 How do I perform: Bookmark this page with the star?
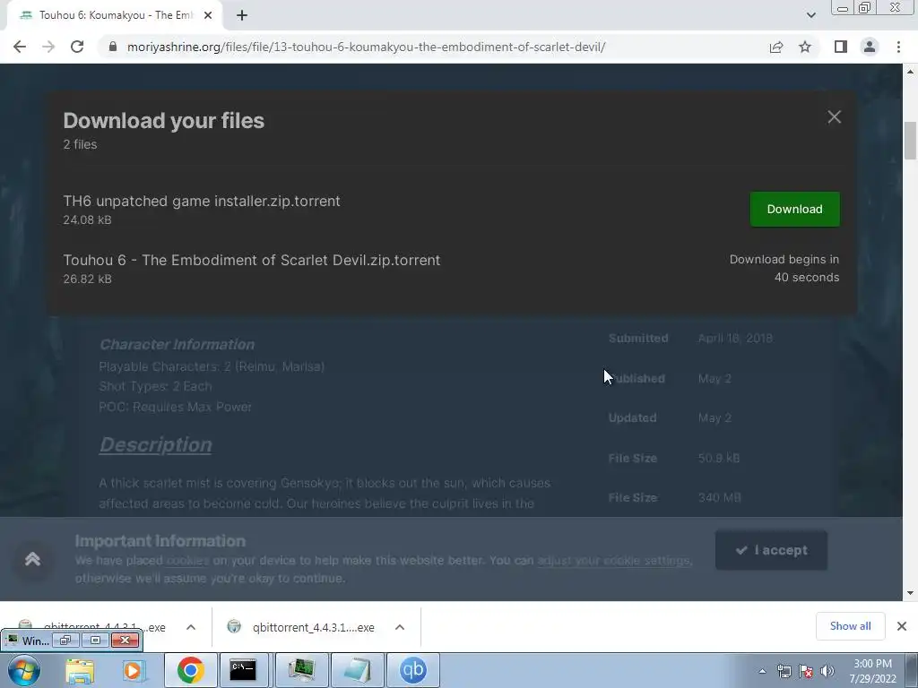pyautogui.click(x=805, y=47)
